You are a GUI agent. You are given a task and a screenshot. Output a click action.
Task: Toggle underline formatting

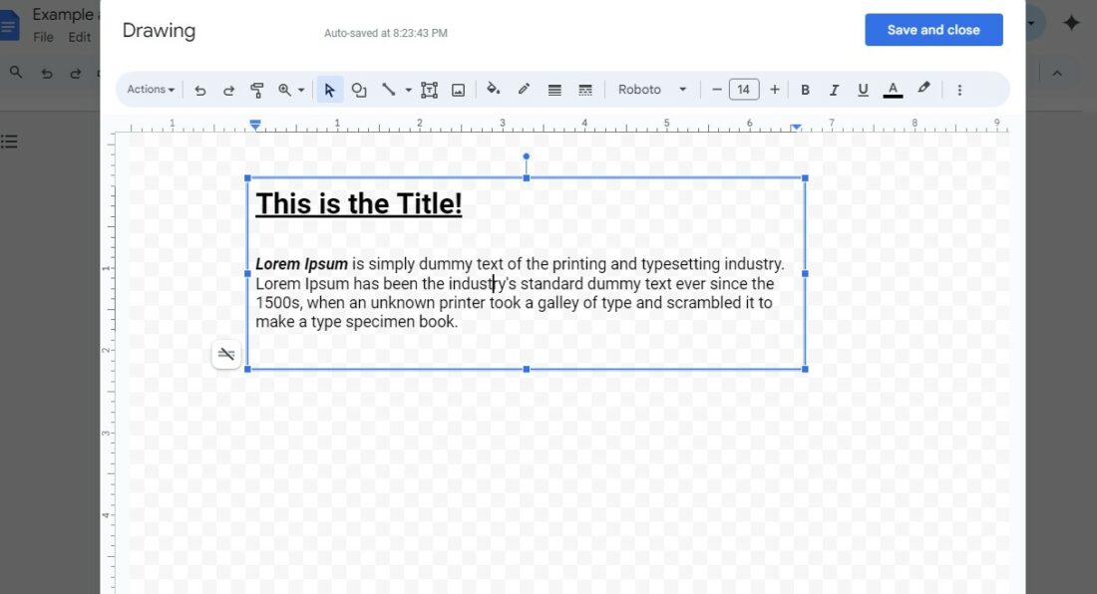click(x=863, y=89)
